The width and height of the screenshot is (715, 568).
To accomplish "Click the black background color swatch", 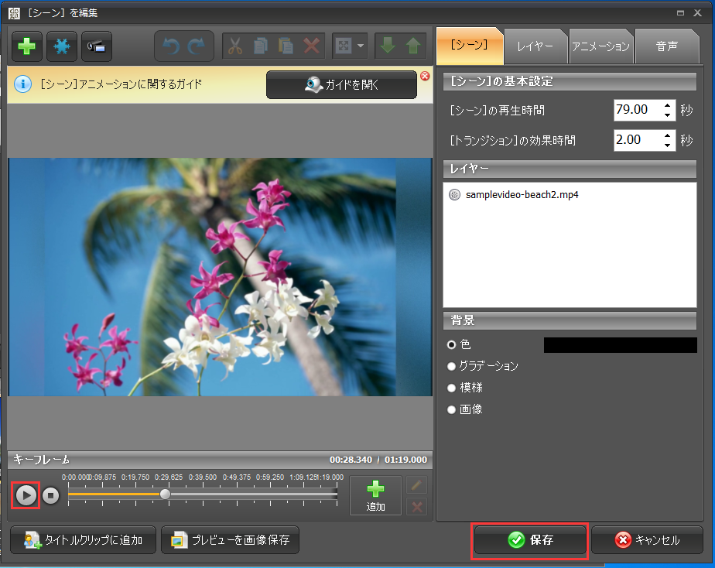I will tap(619, 344).
